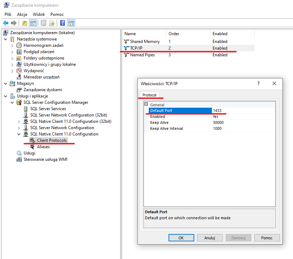Click the Forward arrow toolbar icon

[14, 23]
